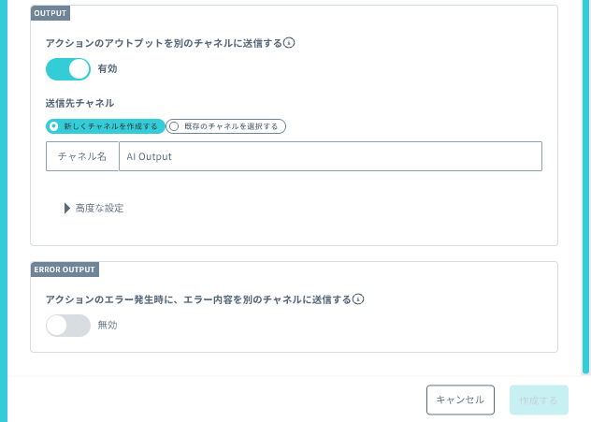Screen dimensions: 591x422
Task: Select 新しくチャネルを作成する radio option
Action: (106, 126)
